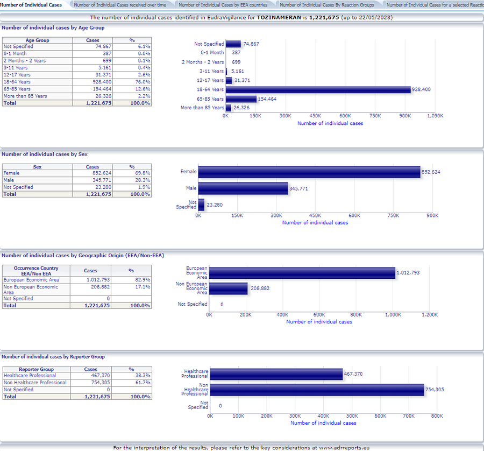Click the Female bar in sex chart
This screenshot has height=451, width=484.
pyautogui.click(x=309, y=172)
